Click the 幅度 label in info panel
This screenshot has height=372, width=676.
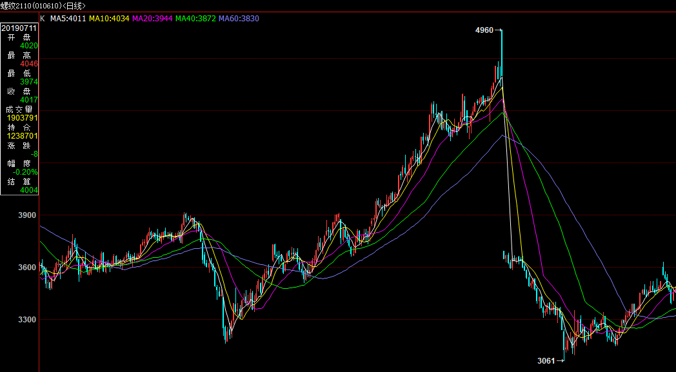click(19, 164)
